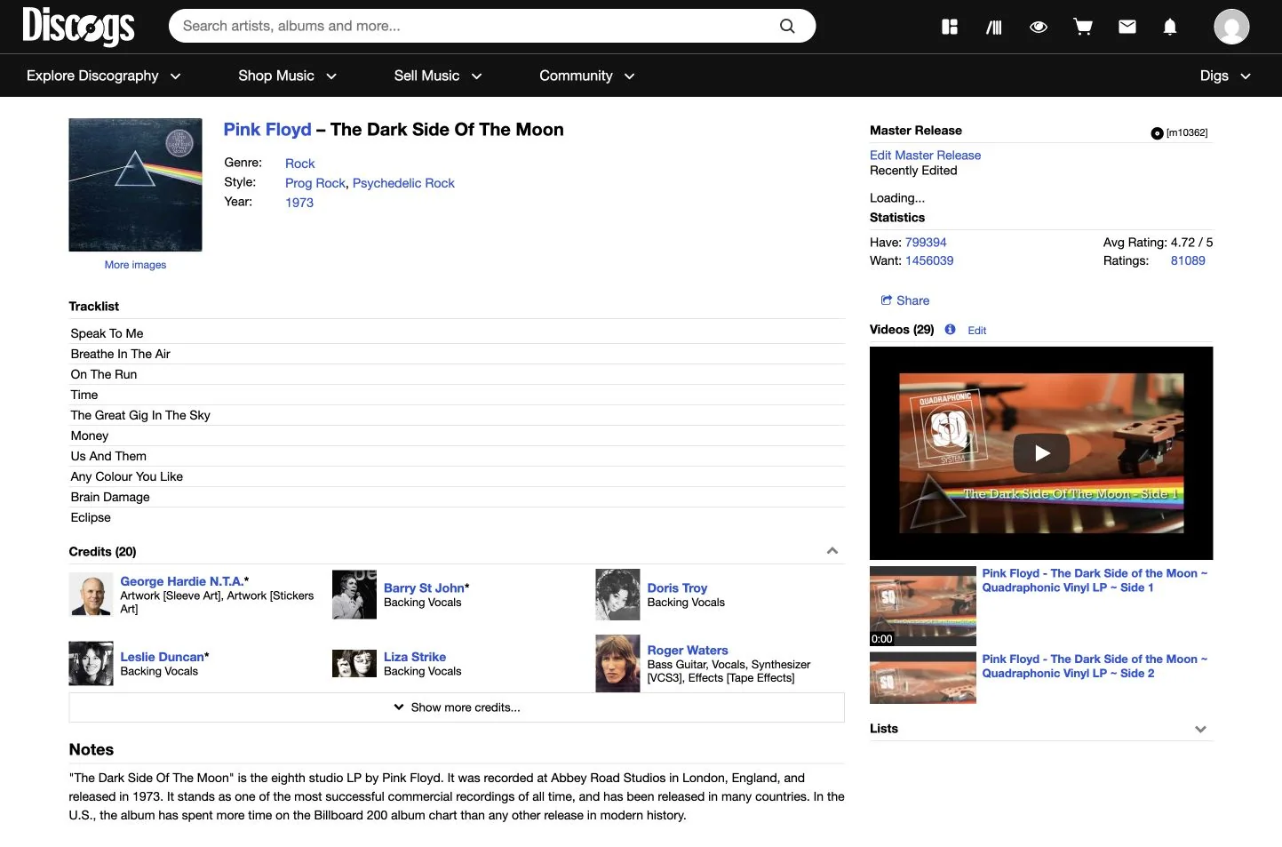
Task: Click the Videos info icon
Action: [950, 329]
